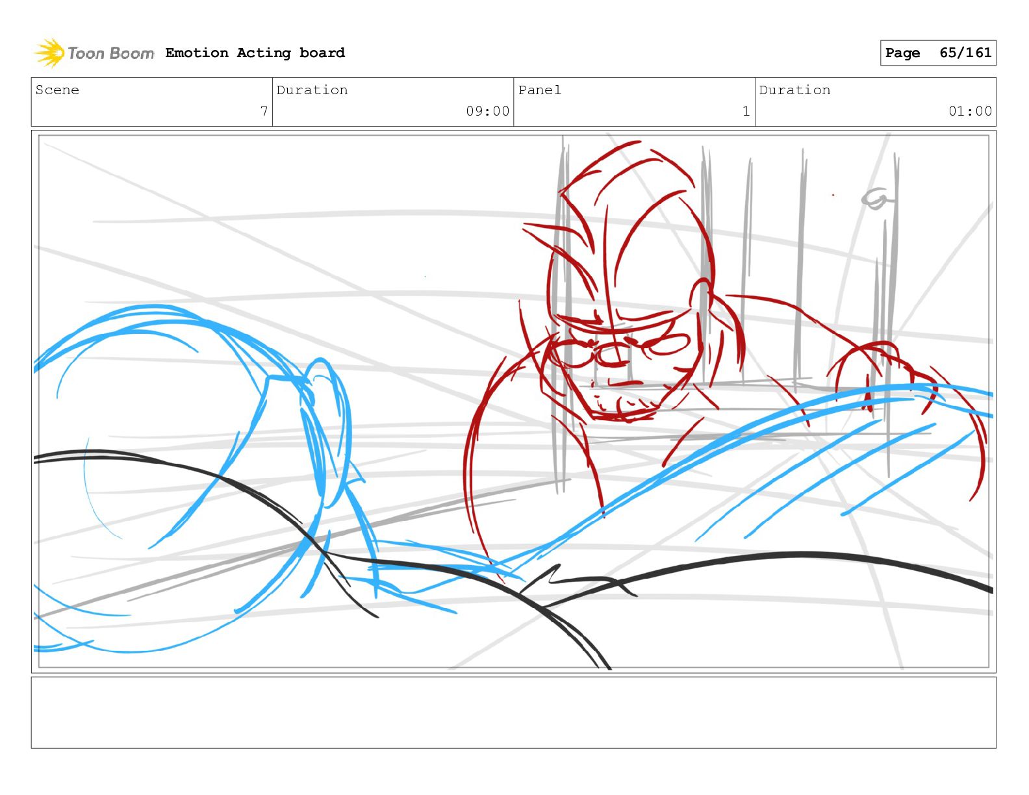1029x795 pixels.
Task: Select the scene number '7'
Action: pos(264,111)
